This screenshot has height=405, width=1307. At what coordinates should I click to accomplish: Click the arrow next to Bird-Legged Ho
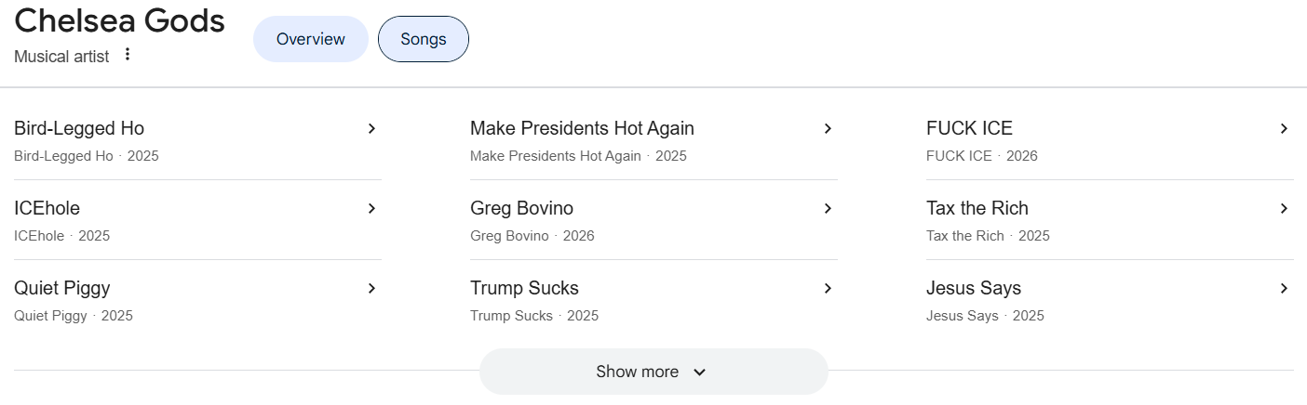371,128
